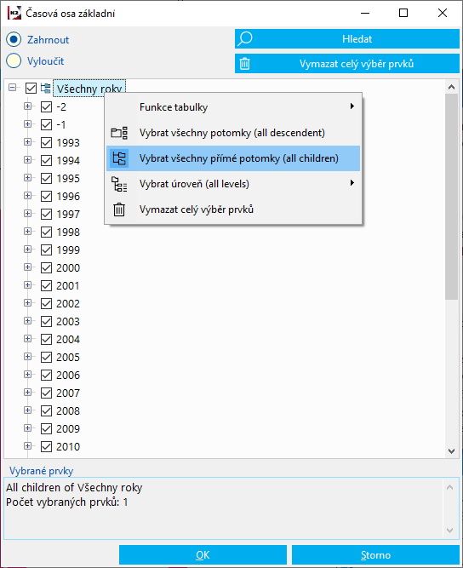Click the highlighted all children tree icon
The height and width of the screenshot is (568, 463).
click(119, 158)
